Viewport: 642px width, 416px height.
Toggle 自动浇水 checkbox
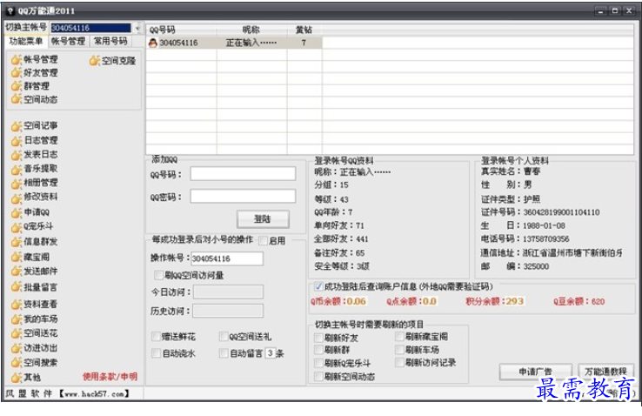pos(156,353)
